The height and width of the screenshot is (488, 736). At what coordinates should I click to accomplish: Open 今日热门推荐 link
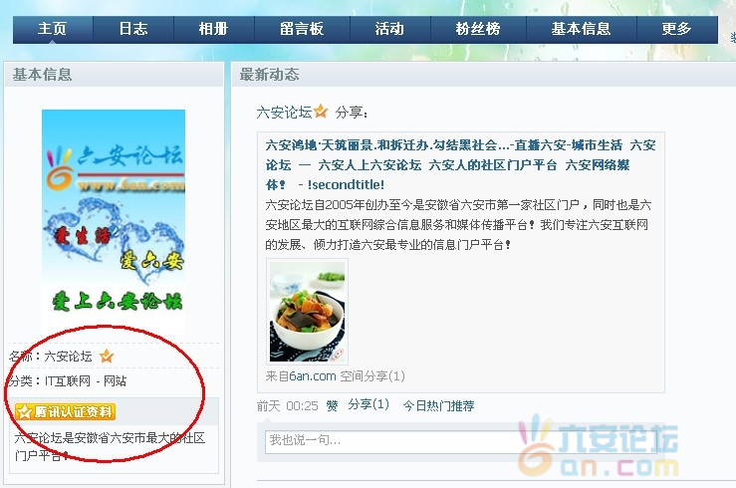click(x=438, y=406)
